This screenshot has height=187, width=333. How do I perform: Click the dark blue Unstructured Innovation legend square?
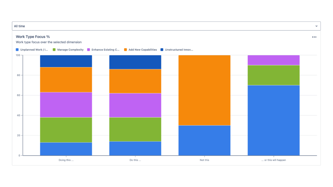(162, 50)
